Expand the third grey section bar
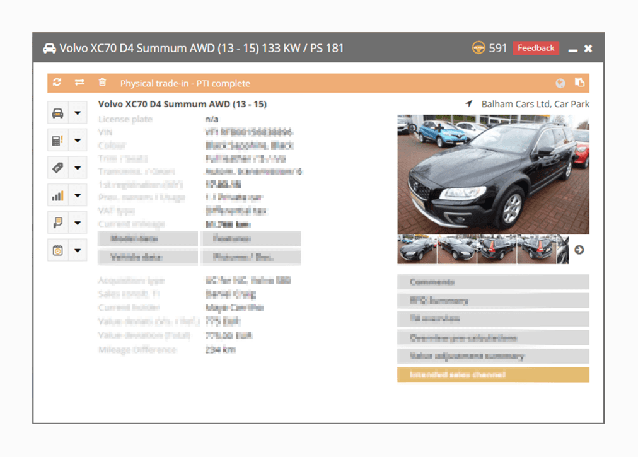Screen dimensions: 638x457 click(x=493, y=319)
